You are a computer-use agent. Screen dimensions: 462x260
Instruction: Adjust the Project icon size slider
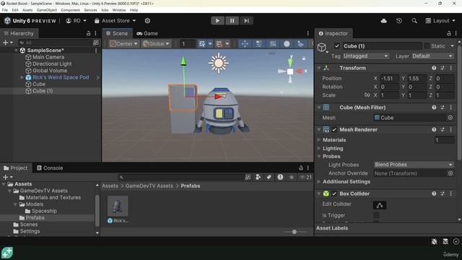(x=295, y=232)
